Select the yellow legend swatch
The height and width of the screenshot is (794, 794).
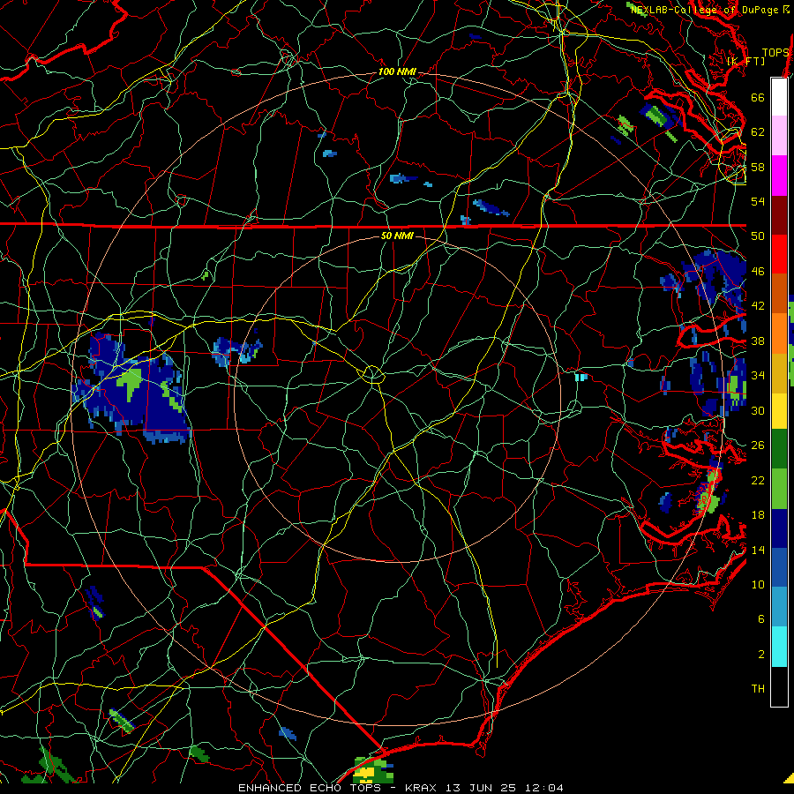coord(779,411)
